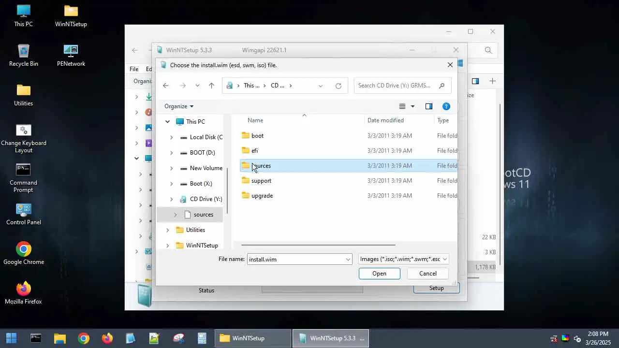The image size is (619, 348).
Task: Refresh the CD Drive folder view
Action: (339, 86)
